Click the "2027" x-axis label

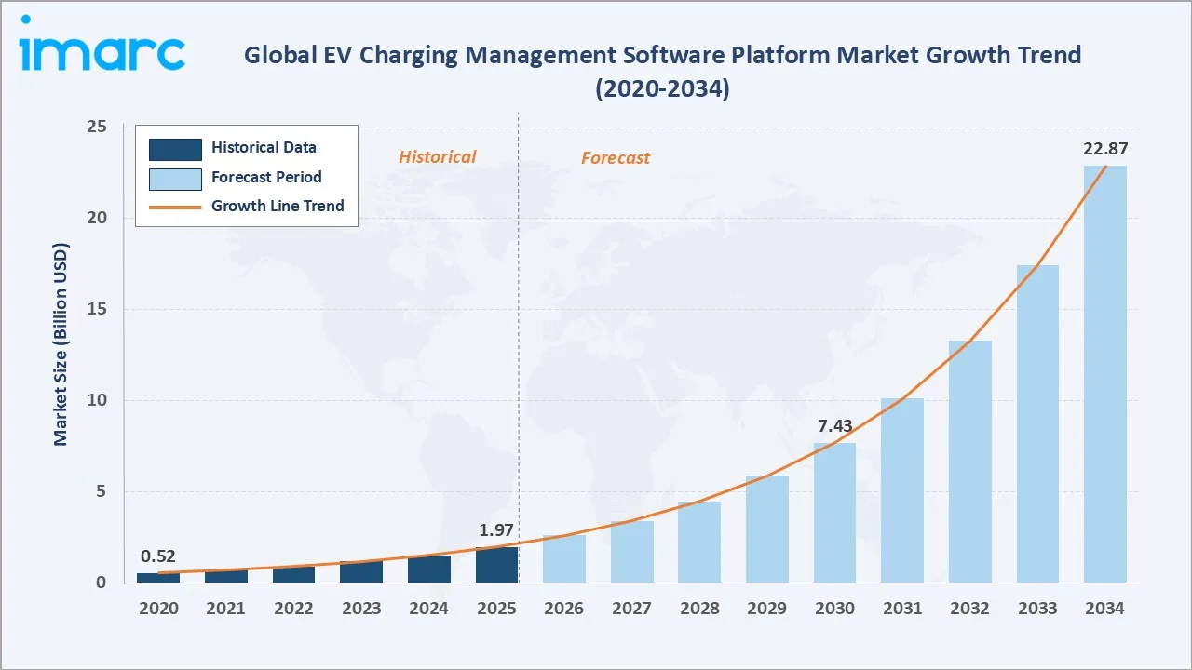tap(632, 609)
